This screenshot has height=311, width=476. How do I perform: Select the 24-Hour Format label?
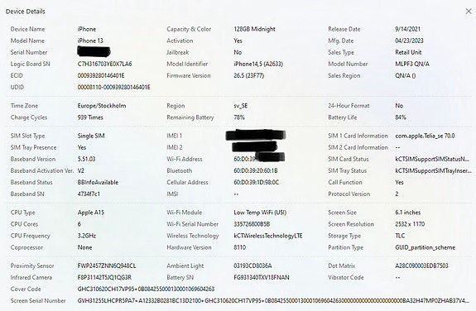(349, 106)
